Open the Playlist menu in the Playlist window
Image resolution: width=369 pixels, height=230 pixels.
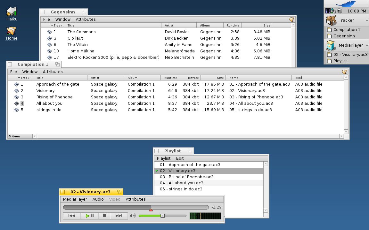163,158
